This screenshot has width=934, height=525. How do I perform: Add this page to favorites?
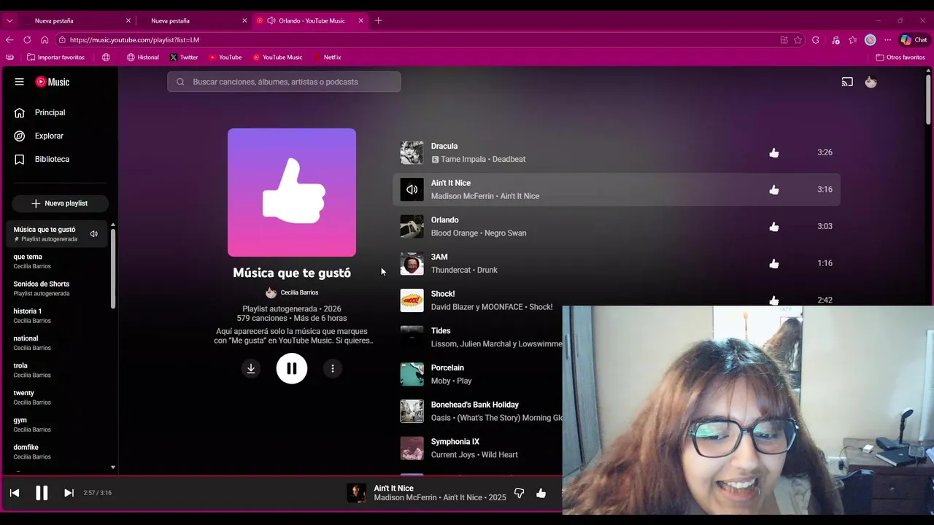pos(798,40)
